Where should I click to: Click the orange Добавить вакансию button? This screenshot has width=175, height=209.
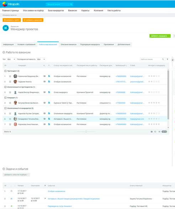(x=33, y=20)
